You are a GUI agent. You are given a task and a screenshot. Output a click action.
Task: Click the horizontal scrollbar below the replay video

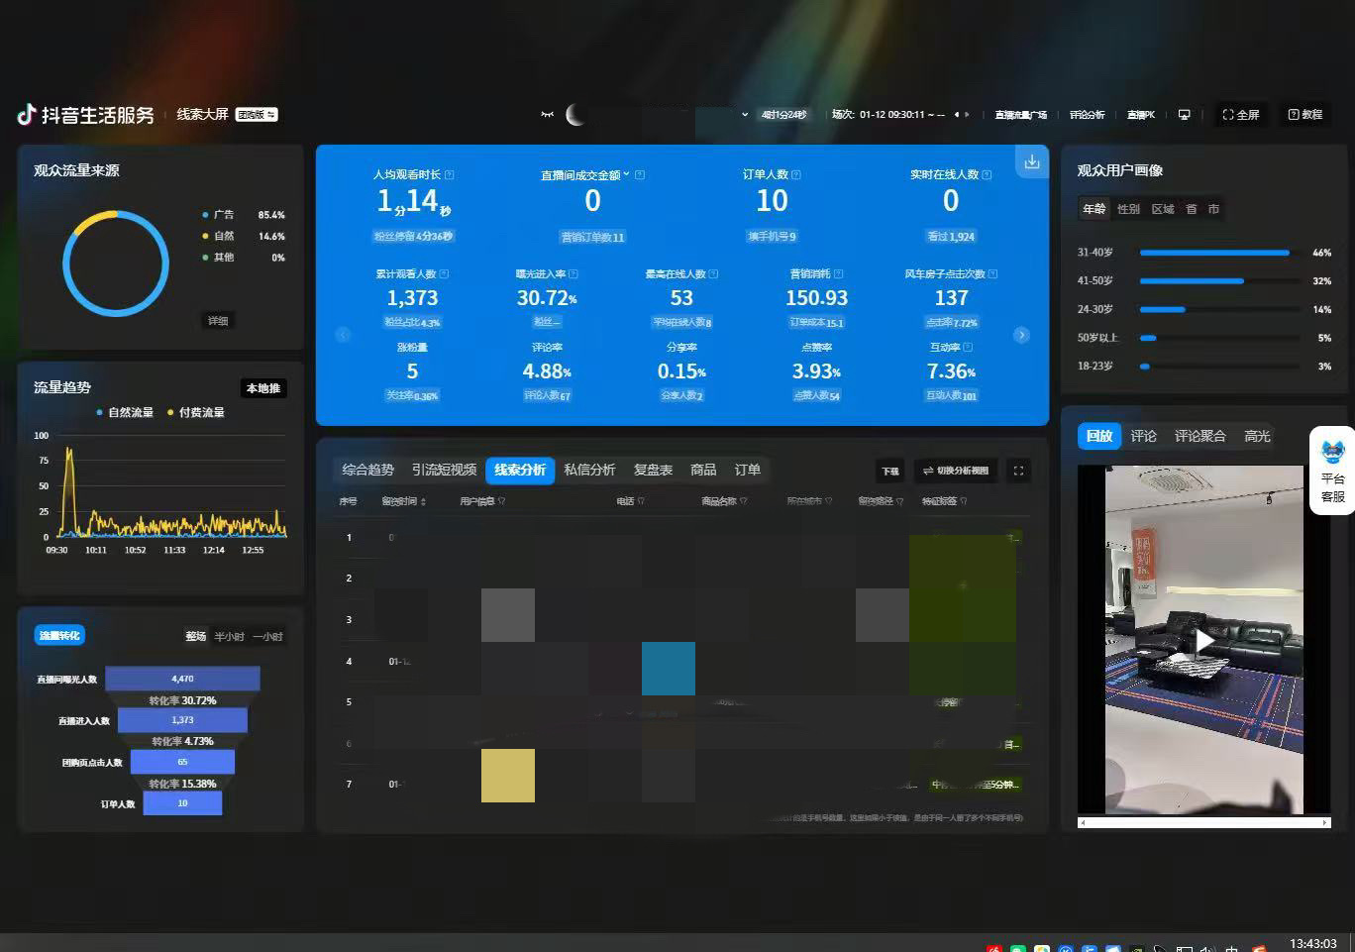point(1203,822)
